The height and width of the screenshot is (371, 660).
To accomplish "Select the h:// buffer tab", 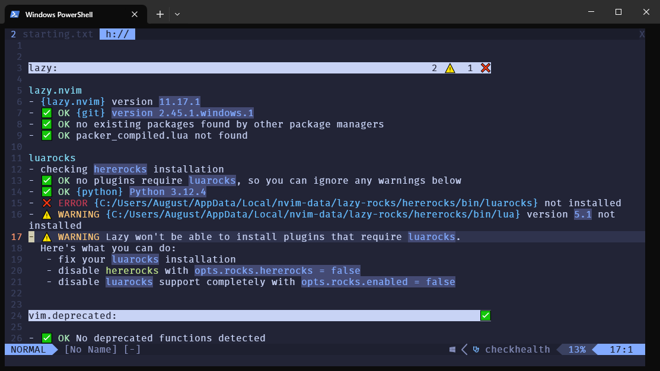I will tap(117, 34).
